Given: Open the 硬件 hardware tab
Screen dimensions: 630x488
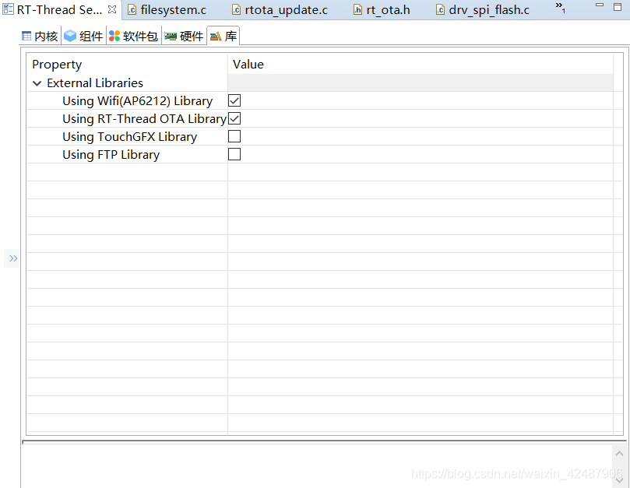Looking at the screenshot, I should [x=185, y=36].
